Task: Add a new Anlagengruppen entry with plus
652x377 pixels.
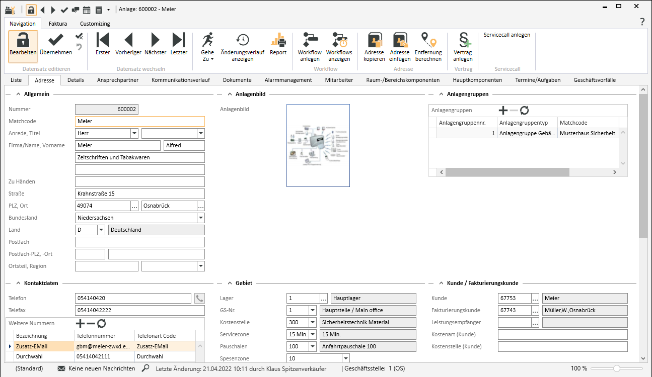Action: pyautogui.click(x=503, y=111)
